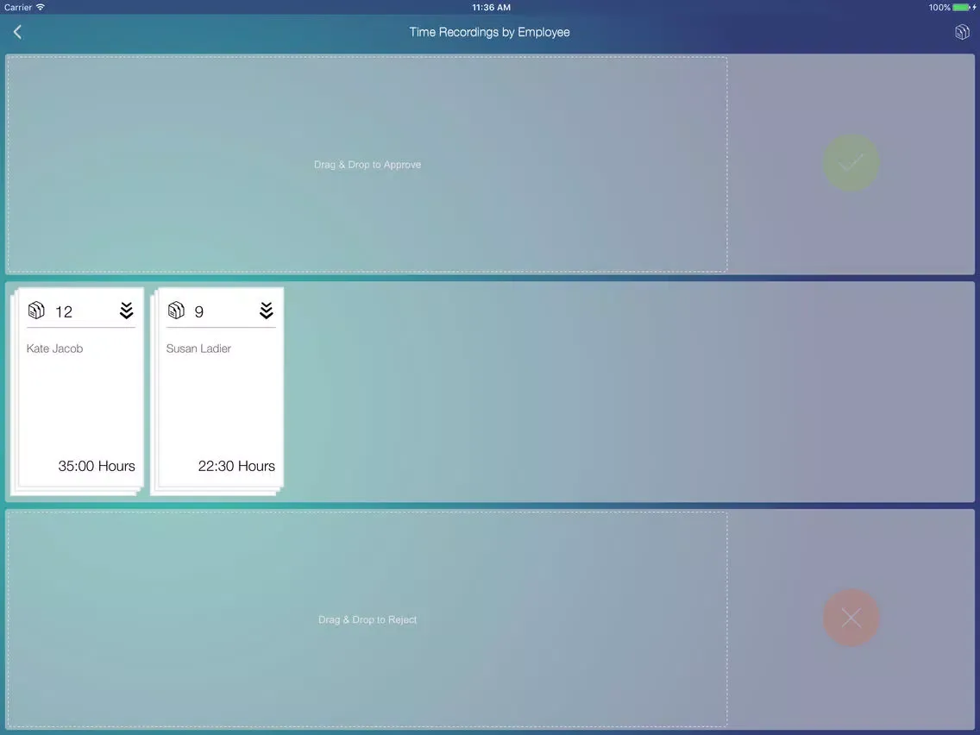The width and height of the screenshot is (980, 735).
Task: Tap the record count 12 on Kate's card
Action: (64, 311)
